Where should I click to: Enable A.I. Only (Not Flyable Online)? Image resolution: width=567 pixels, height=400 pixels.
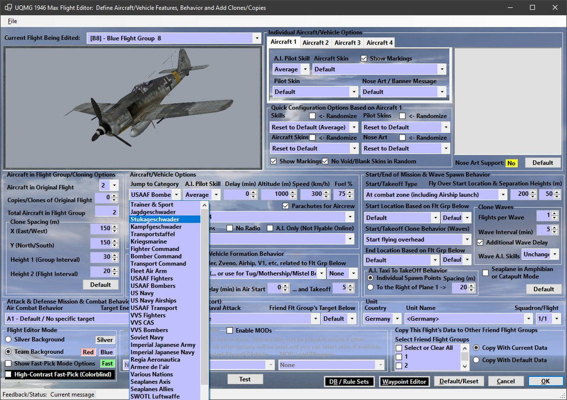(270, 228)
